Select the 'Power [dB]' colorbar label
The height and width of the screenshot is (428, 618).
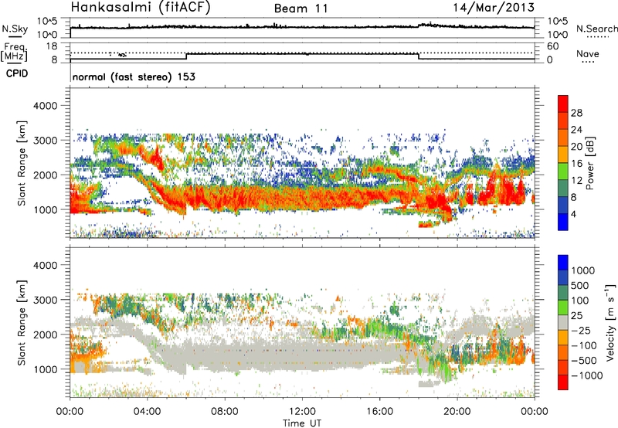click(590, 164)
